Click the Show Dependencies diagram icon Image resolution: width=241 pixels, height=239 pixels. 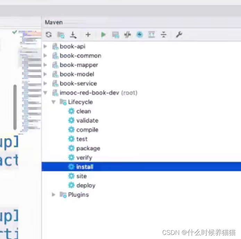pyautogui.click(x=151, y=35)
